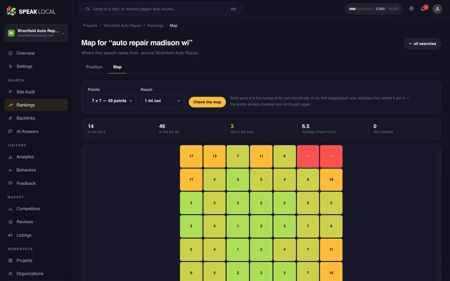Screen dimensions: 450x281
Task: Open the Overview sidebar icon
Action: (11, 53)
